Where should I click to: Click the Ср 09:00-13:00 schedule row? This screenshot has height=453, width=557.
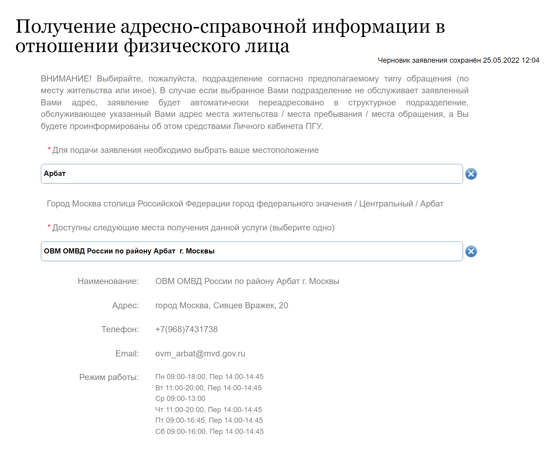tap(180, 398)
